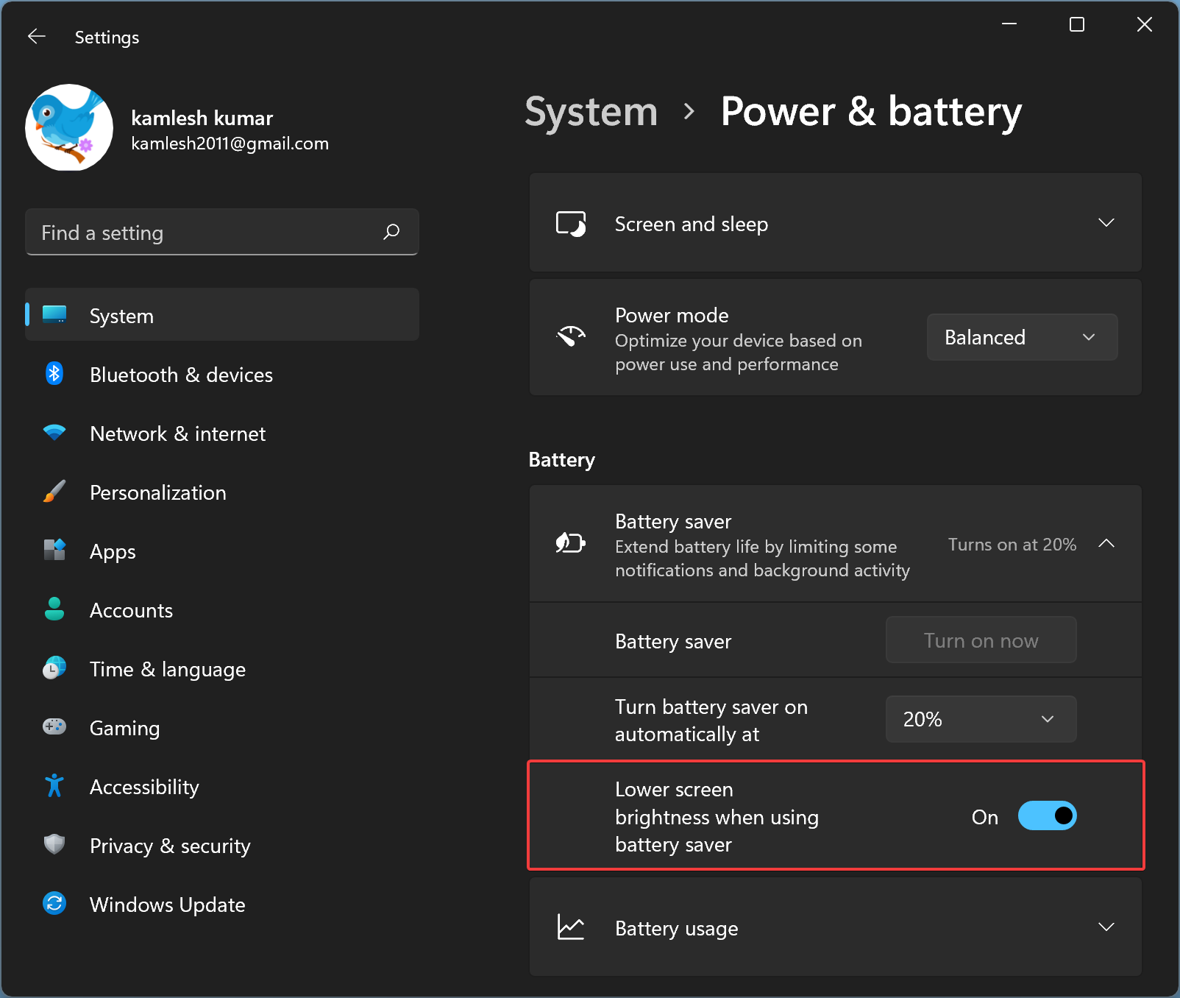The image size is (1180, 998).
Task: Click the Find a setting search box
Action: [222, 232]
